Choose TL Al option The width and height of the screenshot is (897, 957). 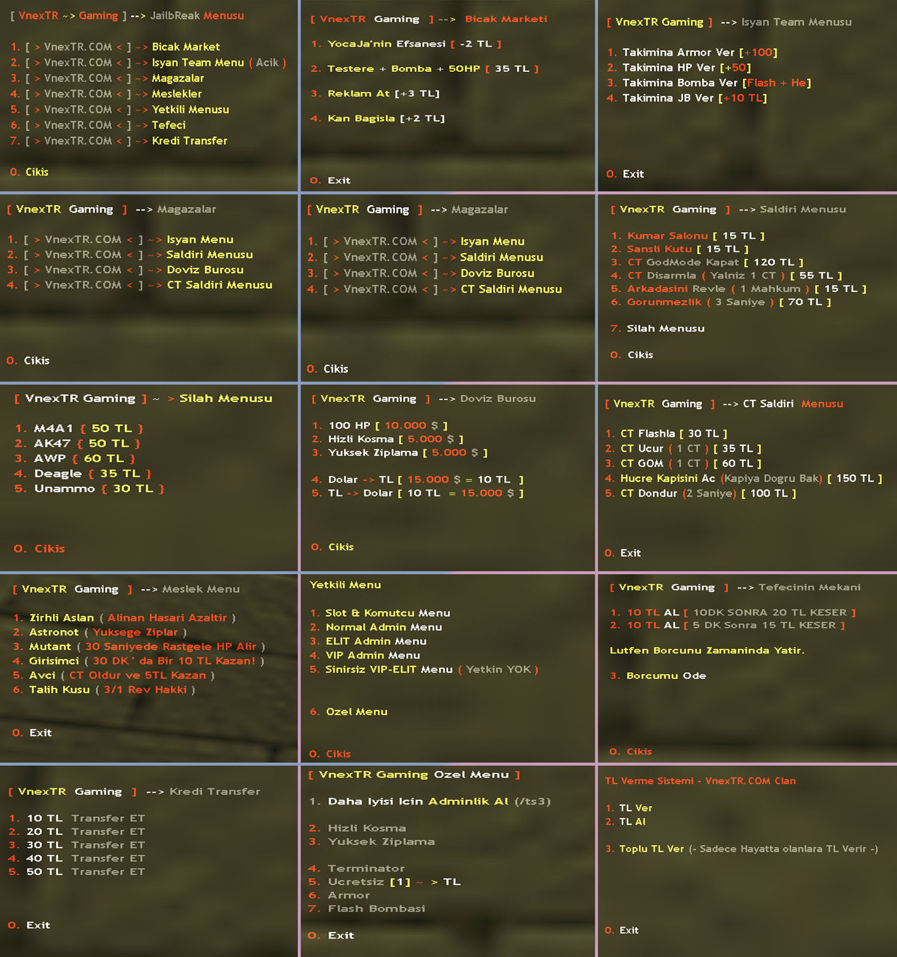[x=626, y=822]
